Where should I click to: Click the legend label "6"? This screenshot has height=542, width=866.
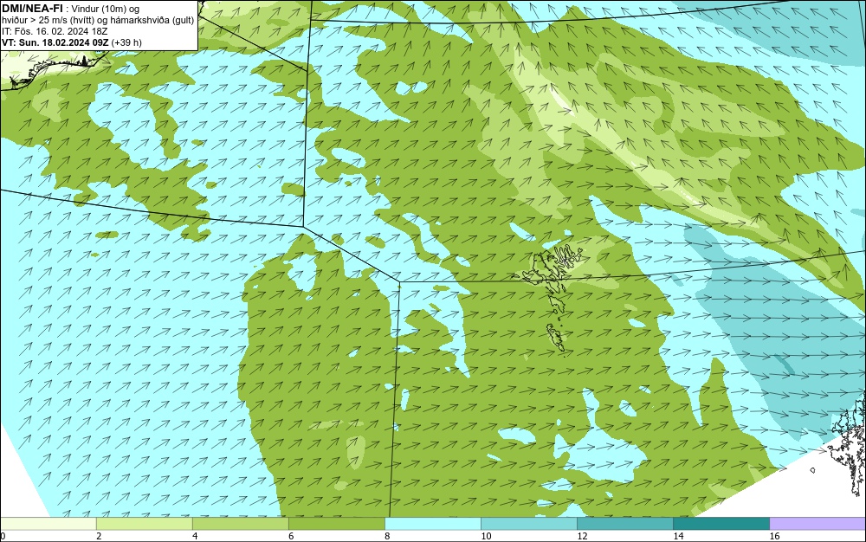(291, 536)
